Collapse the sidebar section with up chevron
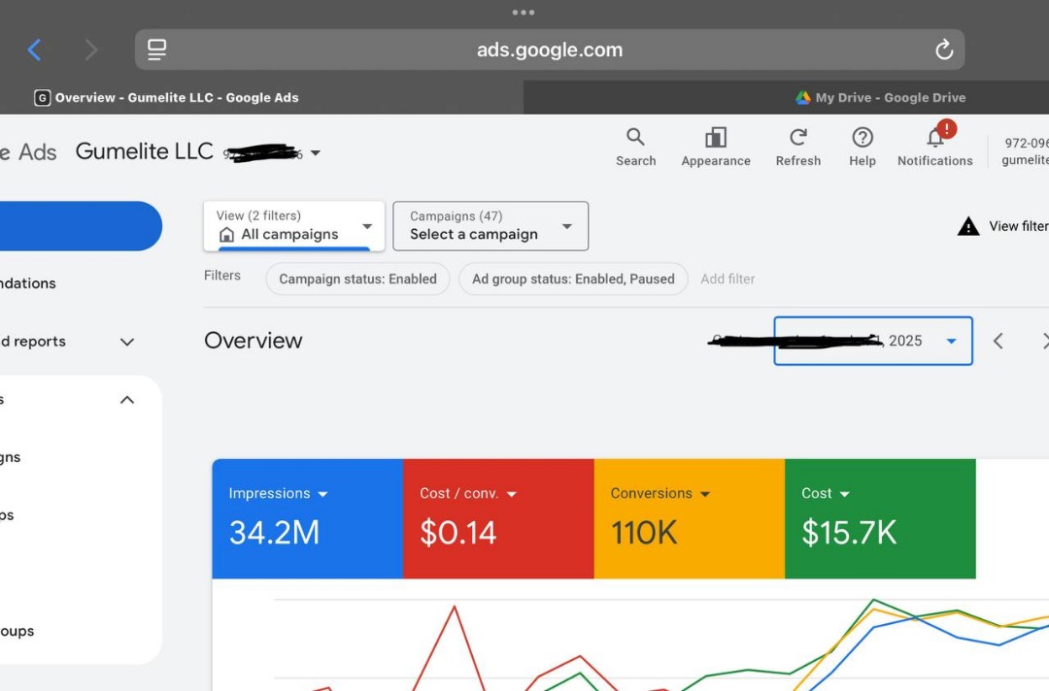 pos(127,400)
